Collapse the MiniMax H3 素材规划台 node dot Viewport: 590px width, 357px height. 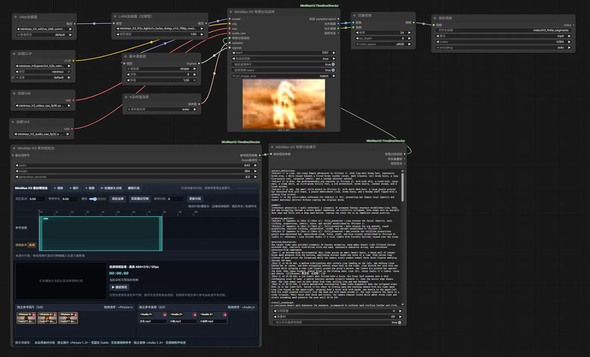(x=14, y=148)
